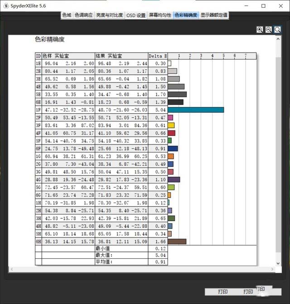Click the left arrow of horizontal scrollbar
This screenshot has width=290, height=304.
coord(12,269)
